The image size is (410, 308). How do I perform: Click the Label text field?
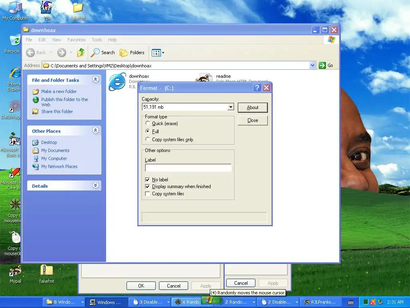pos(188,168)
